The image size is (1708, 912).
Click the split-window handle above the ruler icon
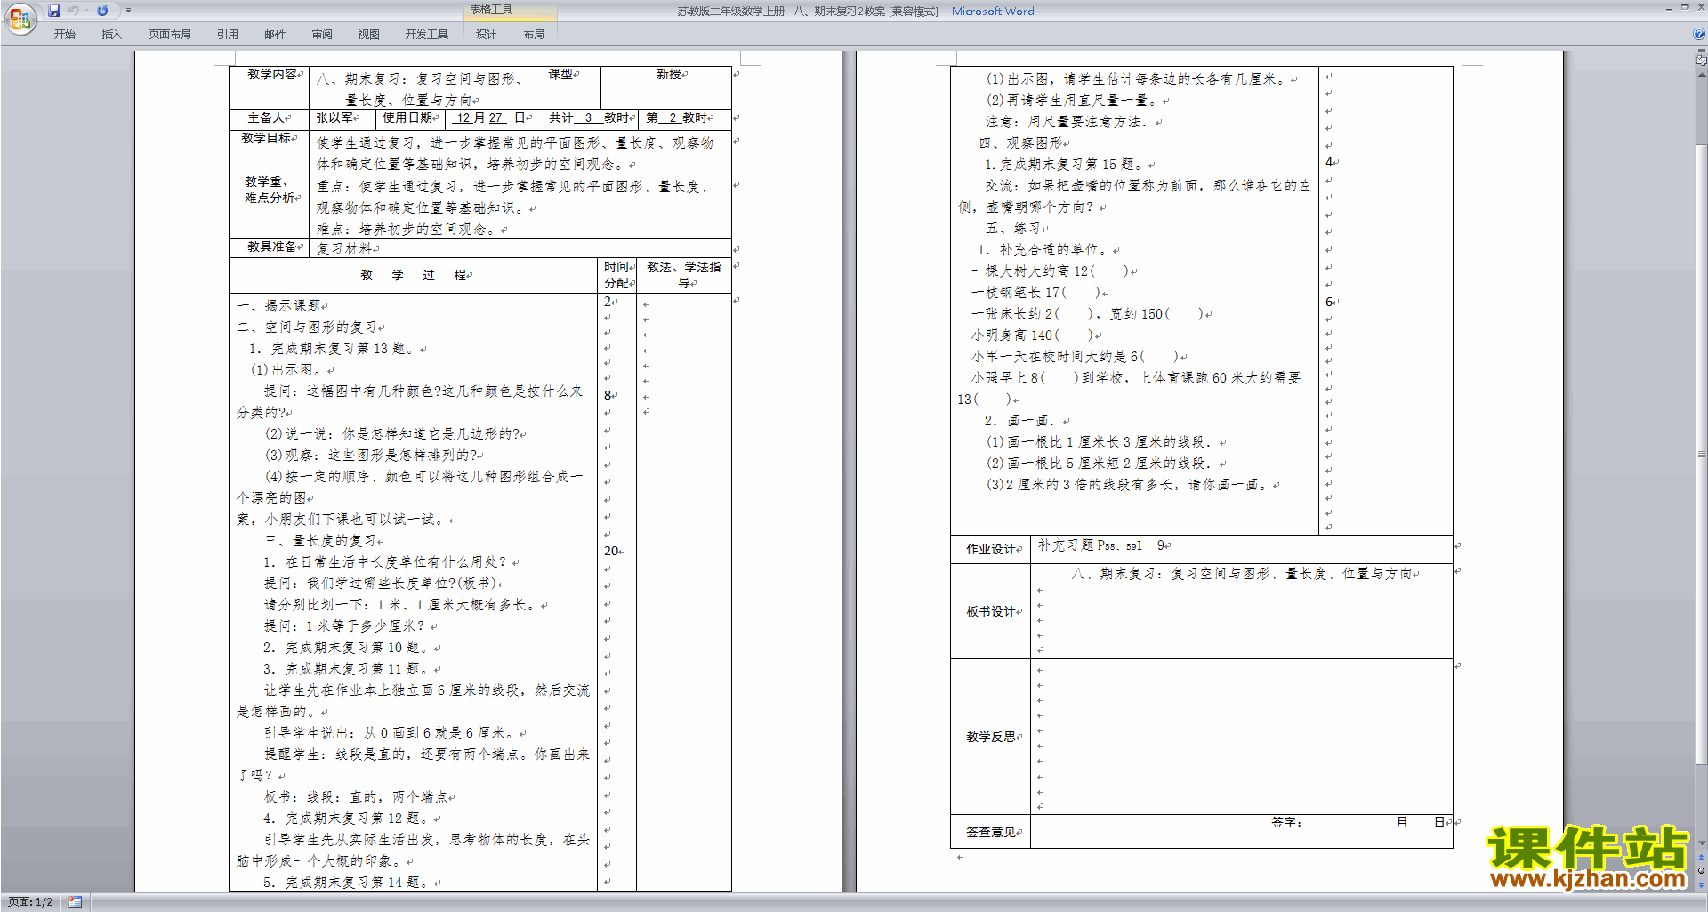(1702, 52)
